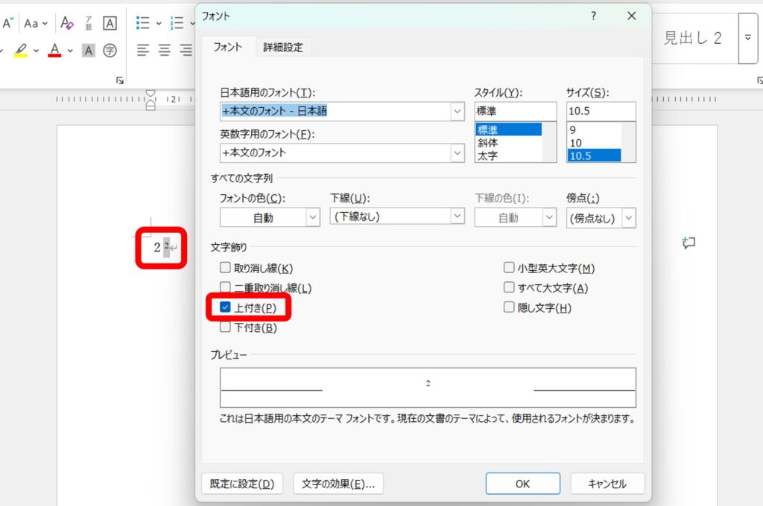Expand the 日本語用のフォント font list
Screen dimensions: 763x506
click(x=458, y=111)
